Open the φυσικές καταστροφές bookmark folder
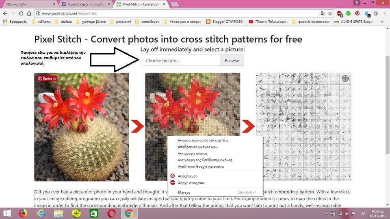 311,22
